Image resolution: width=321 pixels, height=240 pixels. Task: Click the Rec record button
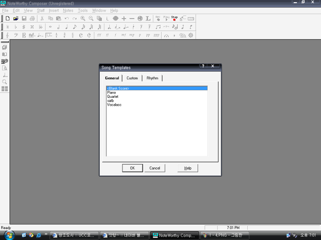tap(158, 18)
